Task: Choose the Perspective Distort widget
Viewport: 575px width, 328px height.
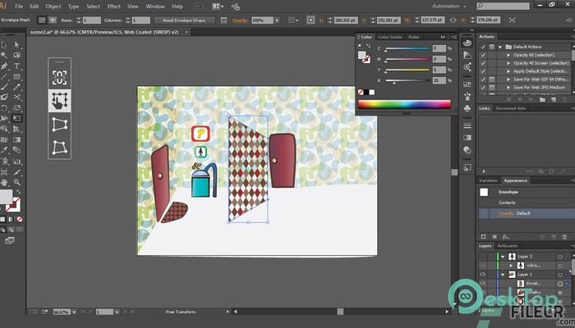Action: point(59,125)
